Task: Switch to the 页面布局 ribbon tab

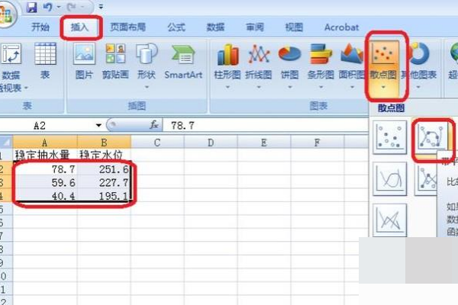Action: coord(127,27)
